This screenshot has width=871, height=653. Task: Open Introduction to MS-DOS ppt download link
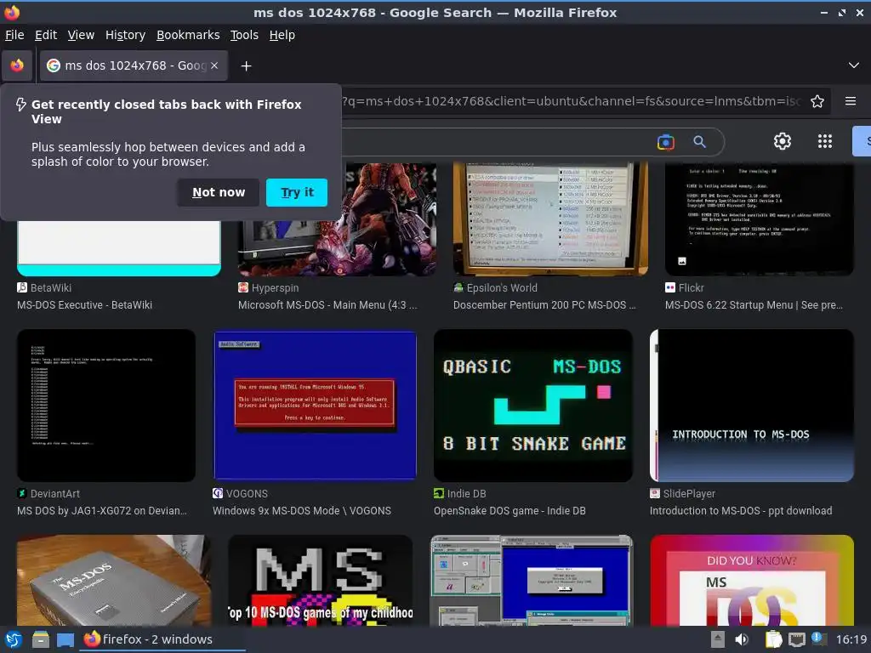click(741, 511)
